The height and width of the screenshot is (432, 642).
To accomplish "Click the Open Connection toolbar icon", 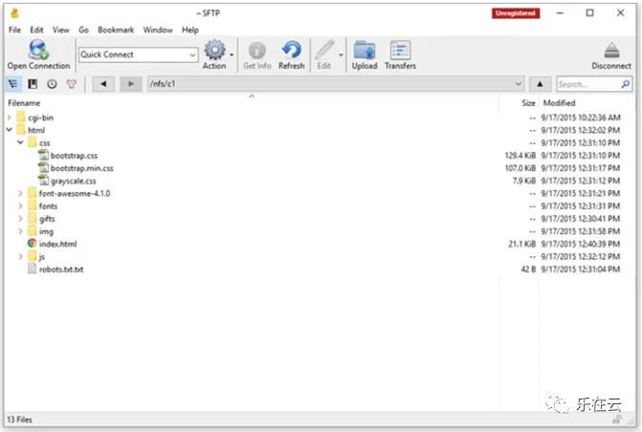I will [x=38, y=49].
